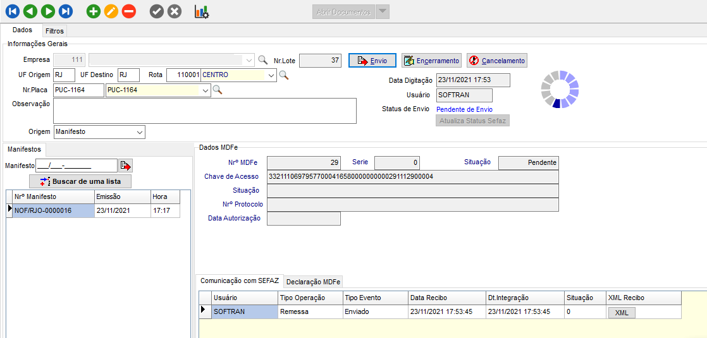Image resolution: width=707 pixels, height=338 pixels.
Task: Go to first record navigation icon
Action: 13,11
